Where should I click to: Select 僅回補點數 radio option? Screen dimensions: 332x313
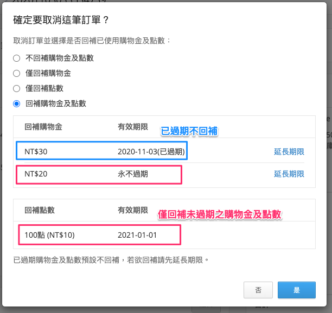16,89
